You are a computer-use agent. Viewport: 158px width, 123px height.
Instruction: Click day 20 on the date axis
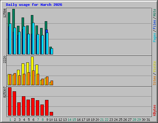coord(97,120)
